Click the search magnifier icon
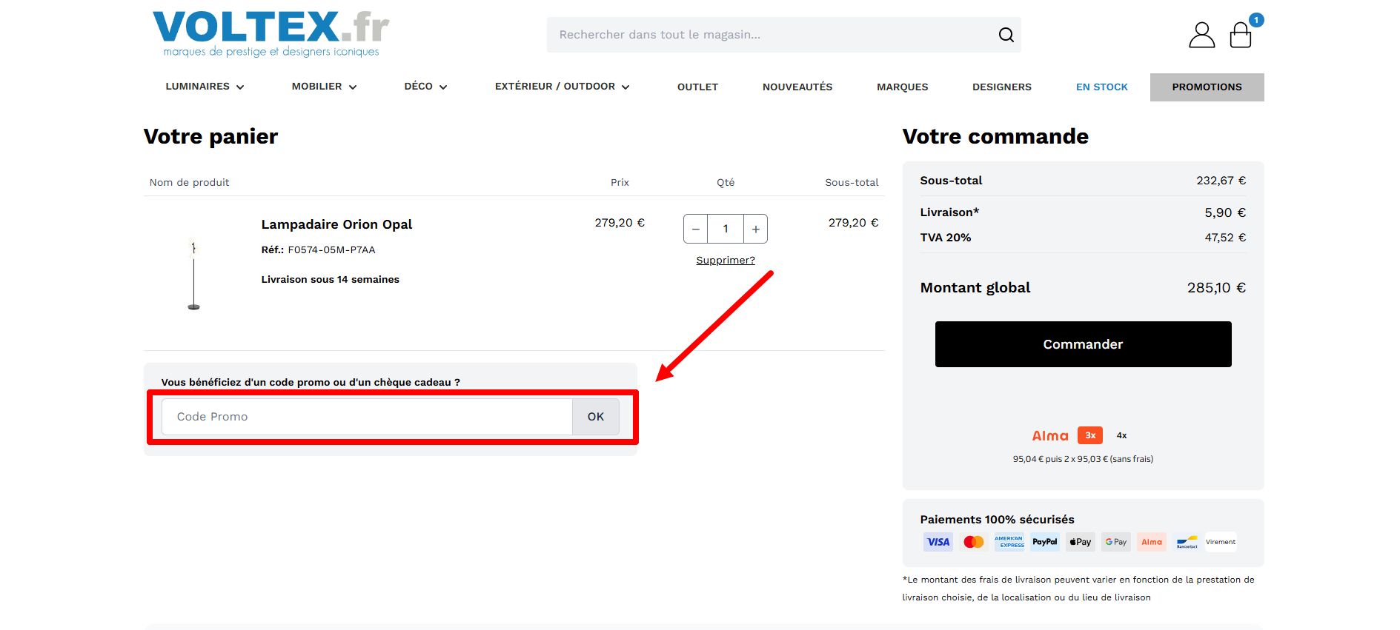Image resolution: width=1400 pixels, height=630 pixels. (x=1006, y=35)
